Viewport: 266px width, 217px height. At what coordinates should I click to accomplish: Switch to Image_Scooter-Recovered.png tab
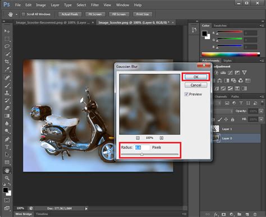tap(53, 22)
